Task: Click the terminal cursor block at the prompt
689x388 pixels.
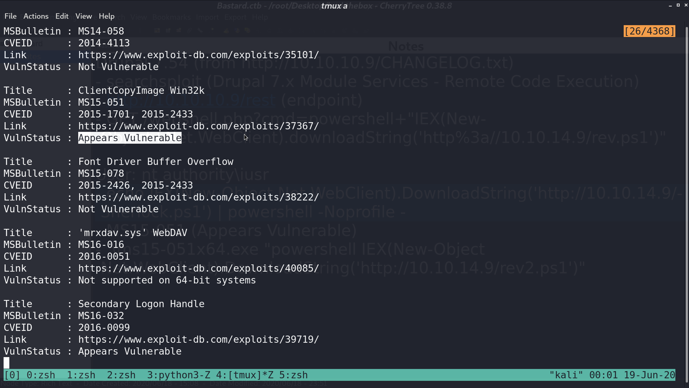Action: (x=6, y=363)
